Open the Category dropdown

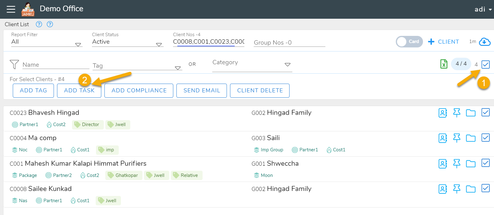click(252, 64)
